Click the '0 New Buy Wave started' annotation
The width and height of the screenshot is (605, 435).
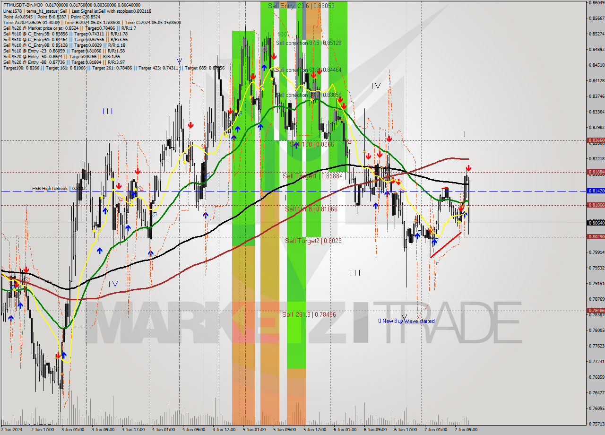pyautogui.click(x=406, y=321)
